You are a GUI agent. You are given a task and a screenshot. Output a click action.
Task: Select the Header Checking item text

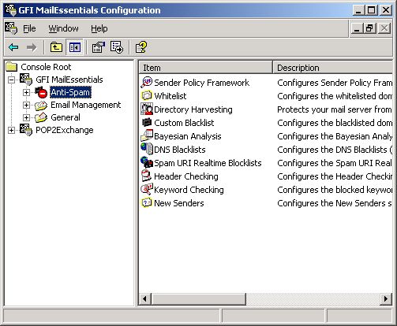(x=186, y=176)
